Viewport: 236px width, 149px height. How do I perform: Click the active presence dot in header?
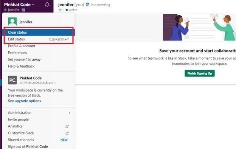[x=67, y=10]
